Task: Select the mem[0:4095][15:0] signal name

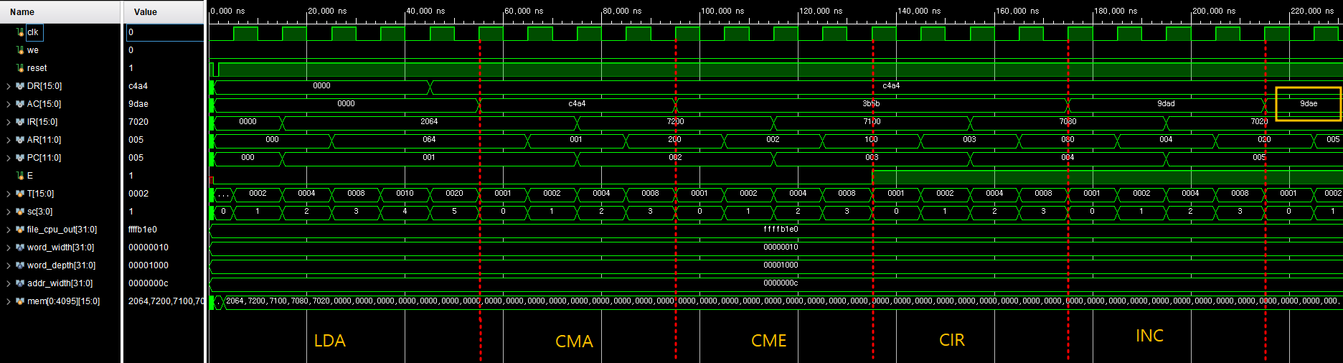Action: click(x=64, y=301)
